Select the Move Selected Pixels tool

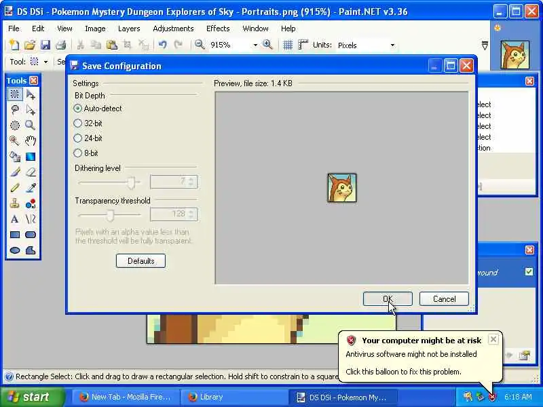tap(31, 94)
